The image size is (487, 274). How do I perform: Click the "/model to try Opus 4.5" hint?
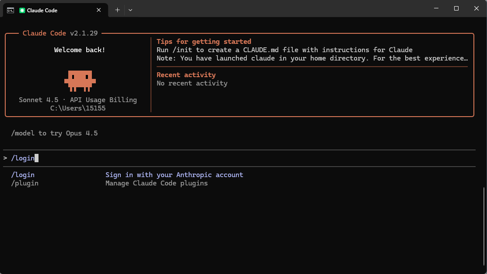[x=54, y=133]
